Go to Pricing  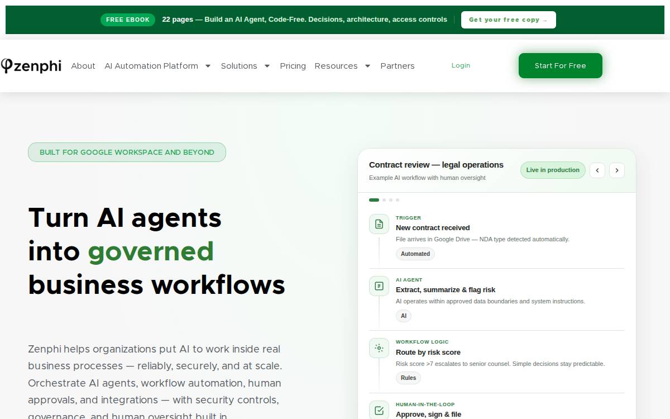click(293, 66)
